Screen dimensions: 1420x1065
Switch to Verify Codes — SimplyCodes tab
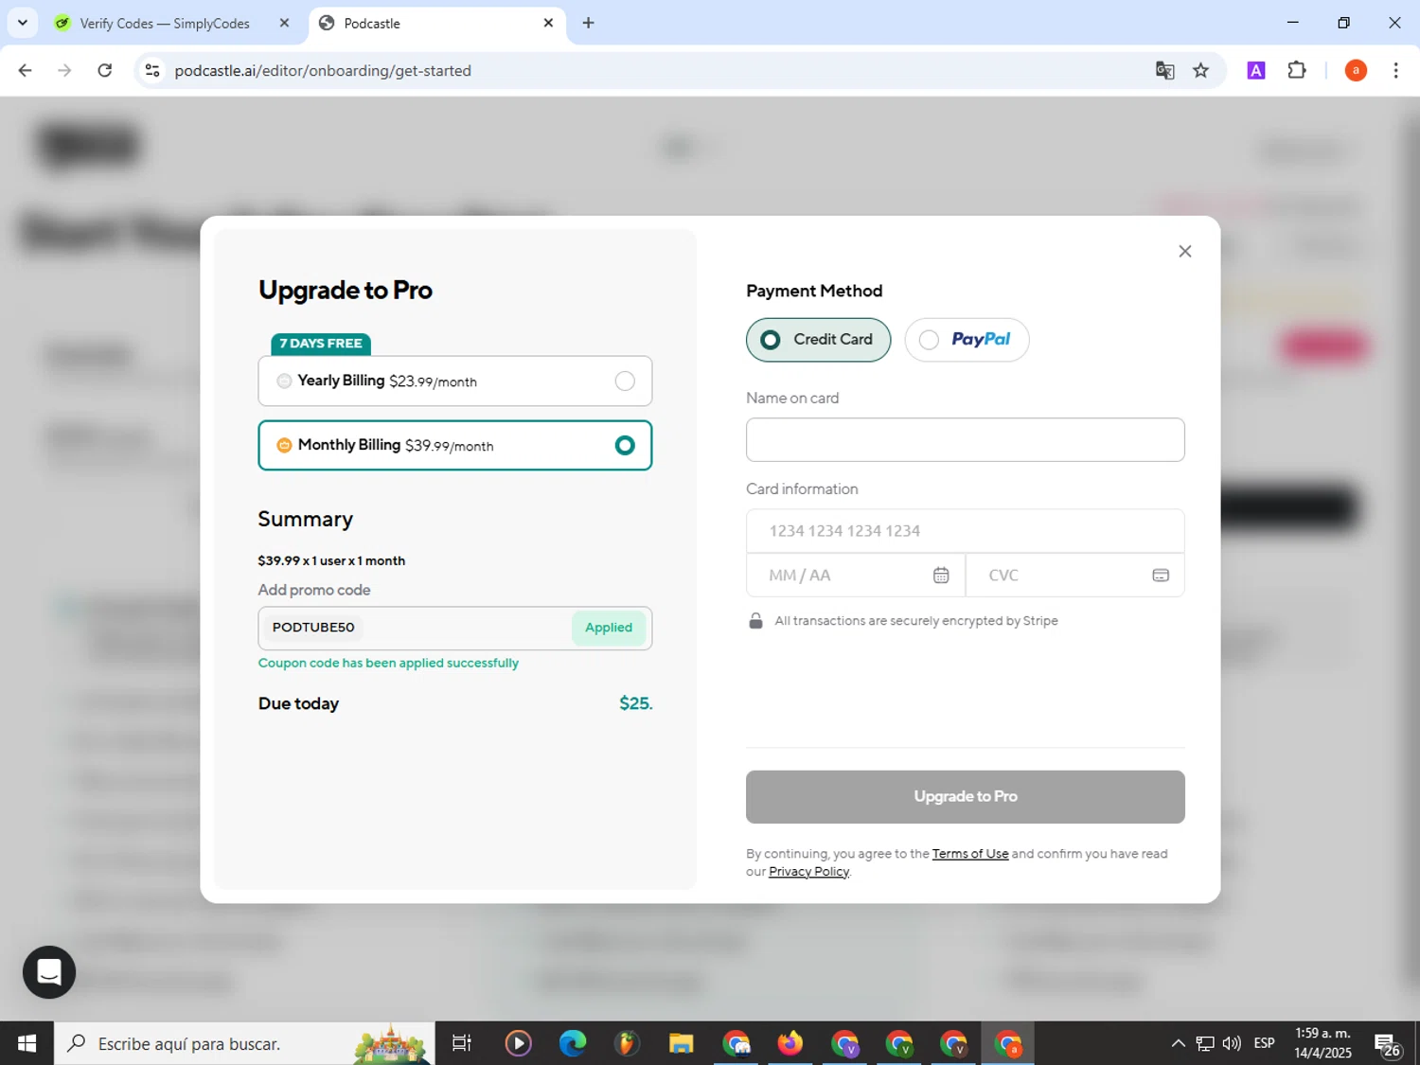tap(164, 24)
